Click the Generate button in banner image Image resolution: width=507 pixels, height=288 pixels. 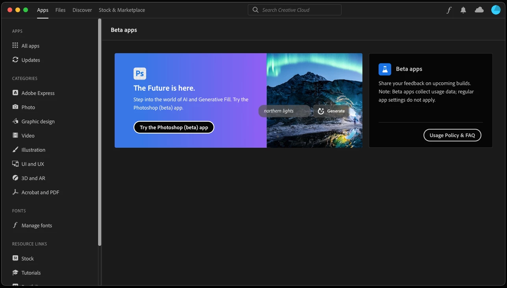pos(331,111)
